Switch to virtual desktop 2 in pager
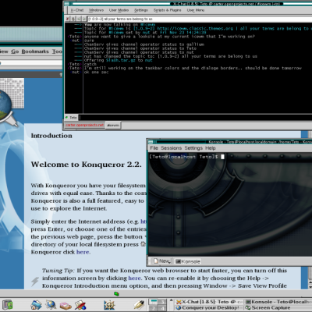The width and height of the screenshot is (312, 312). (154, 308)
